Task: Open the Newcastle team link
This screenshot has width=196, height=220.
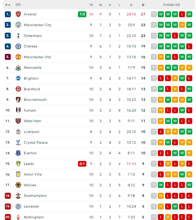Action: (x=33, y=68)
